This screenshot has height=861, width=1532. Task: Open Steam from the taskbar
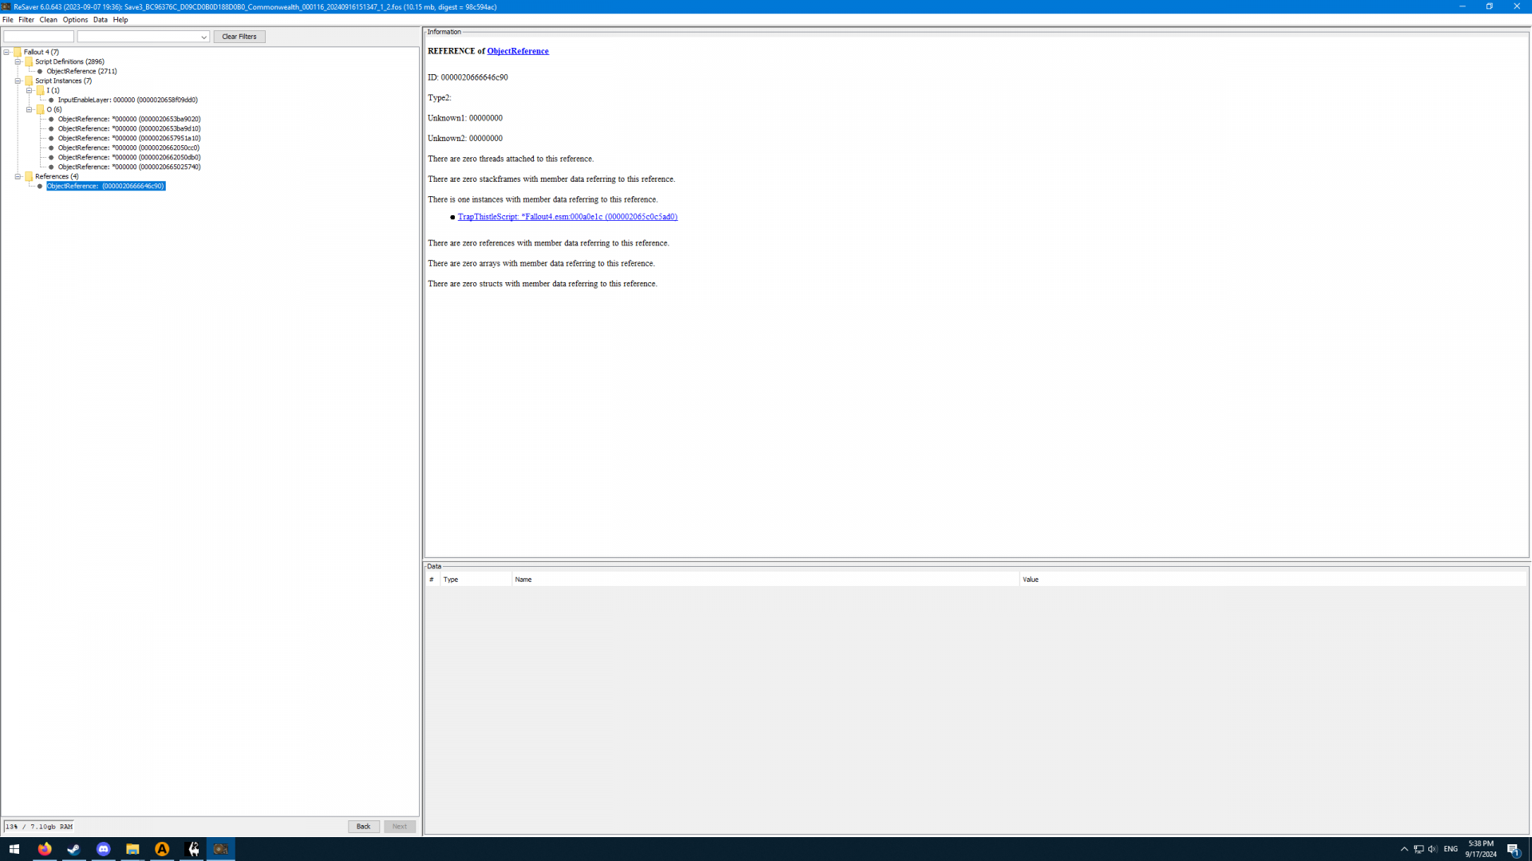pyautogui.click(x=73, y=849)
